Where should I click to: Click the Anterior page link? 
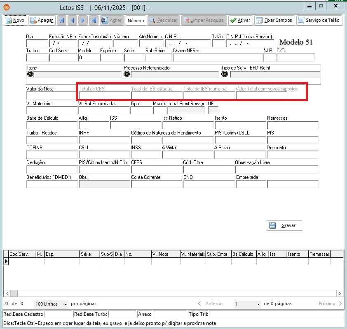211,304
